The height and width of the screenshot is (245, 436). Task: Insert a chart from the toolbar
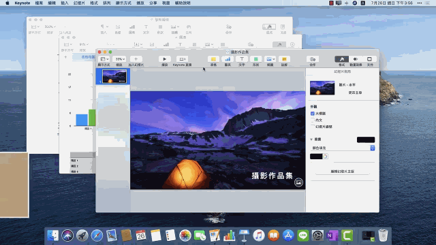[x=228, y=59]
